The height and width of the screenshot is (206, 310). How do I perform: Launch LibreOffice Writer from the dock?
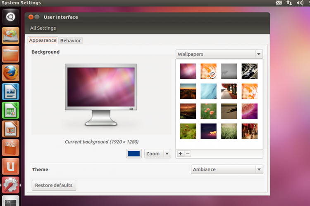coord(11,92)
